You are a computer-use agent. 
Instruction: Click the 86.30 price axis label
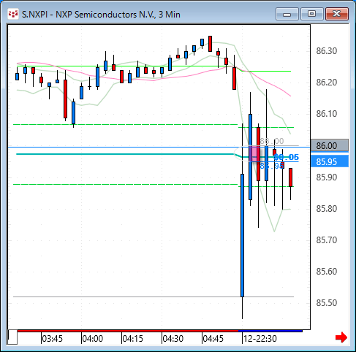327,51
